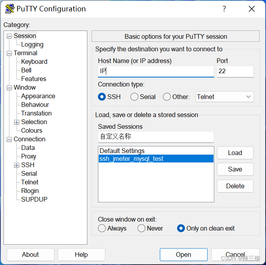Set close window on exit to Always

click(102, 228)
